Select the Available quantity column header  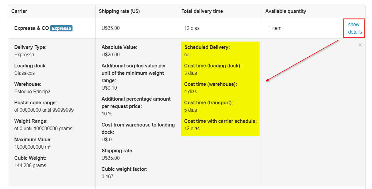click(286, 11)
